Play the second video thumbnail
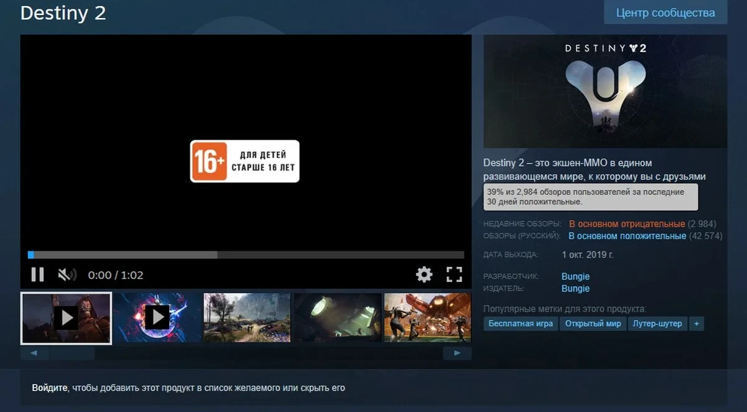The width and height of the screenshot is (747, 412). click(157, 318)
